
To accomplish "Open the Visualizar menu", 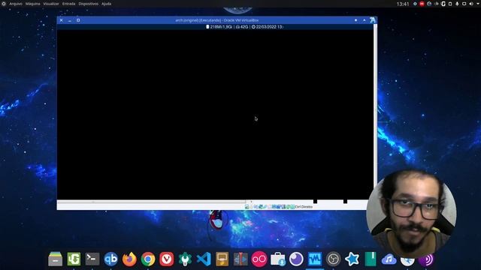I will [x=51, y=4].
